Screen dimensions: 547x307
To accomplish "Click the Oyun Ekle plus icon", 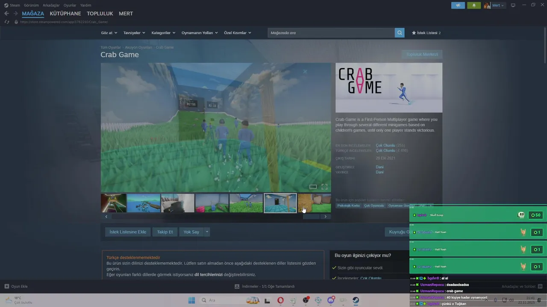I will 7,287.
